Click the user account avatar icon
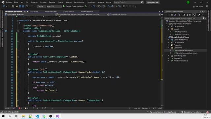 pos(188,2)
